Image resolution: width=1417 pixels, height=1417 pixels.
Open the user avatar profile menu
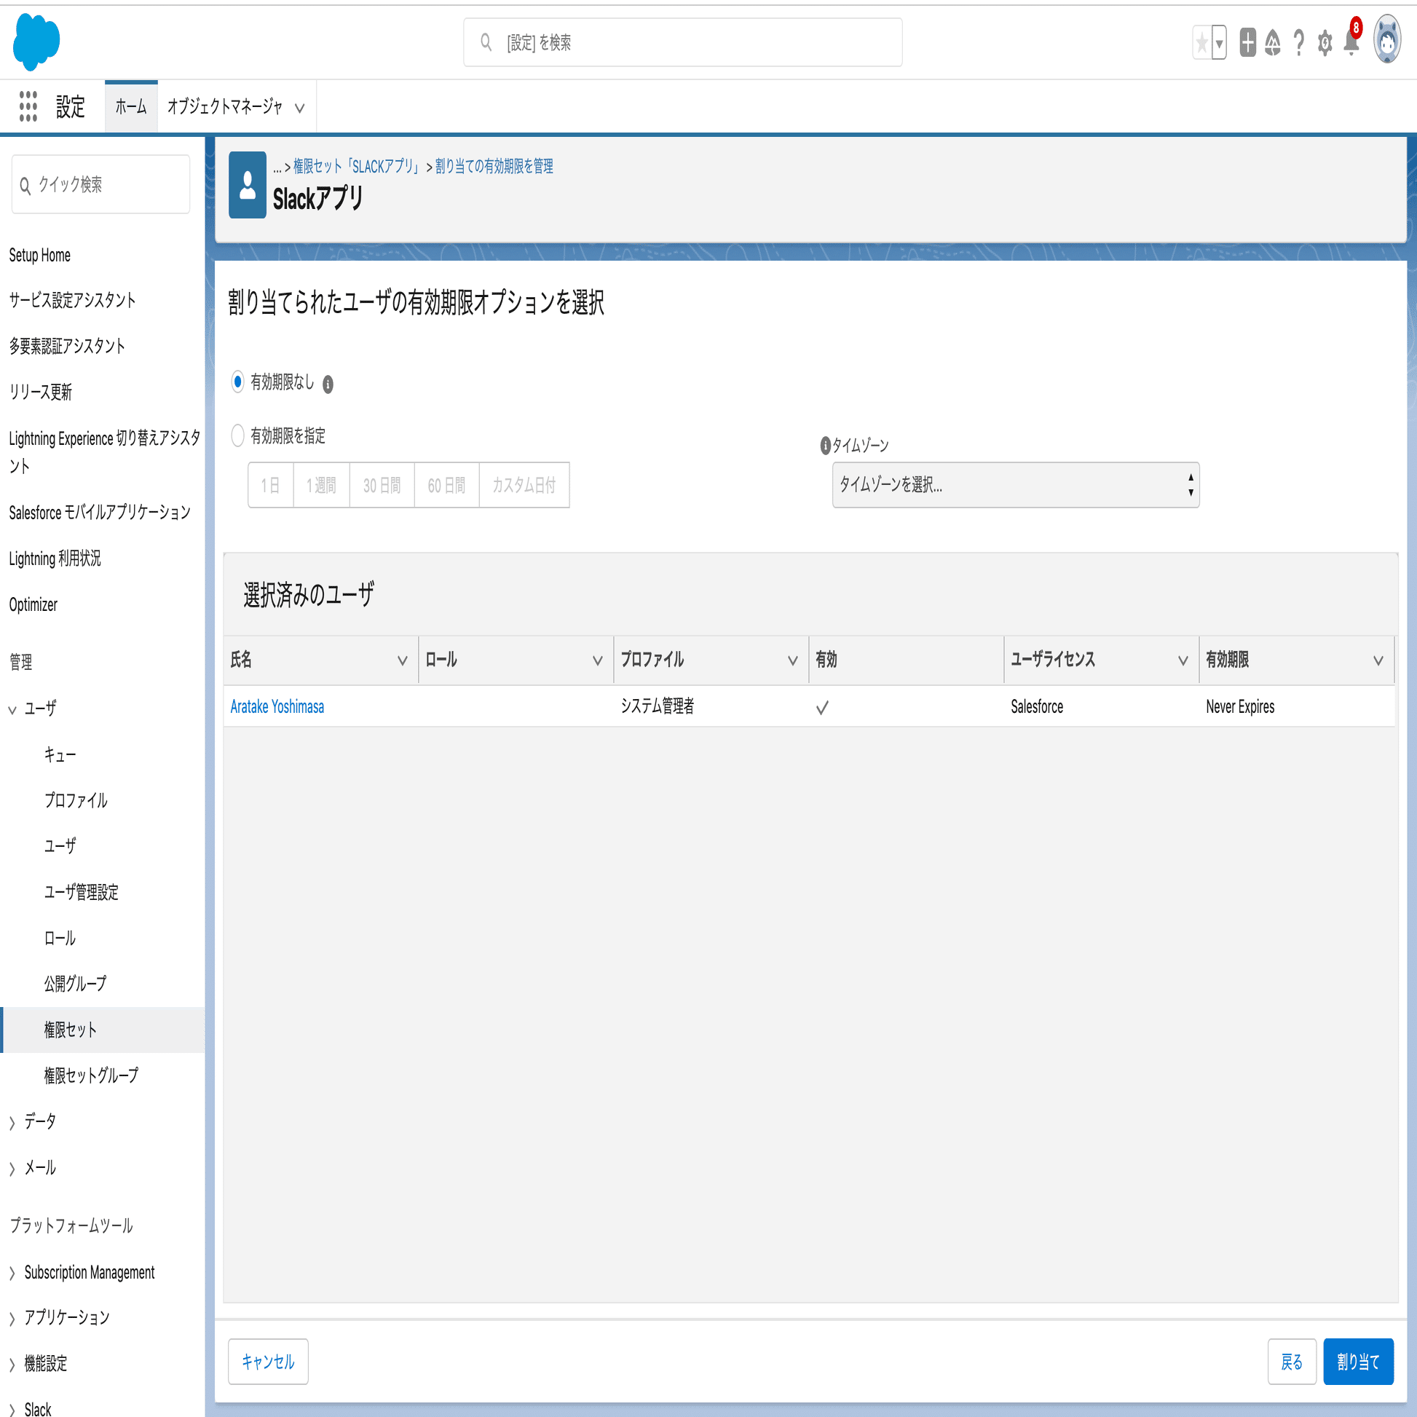[1387, 39]
